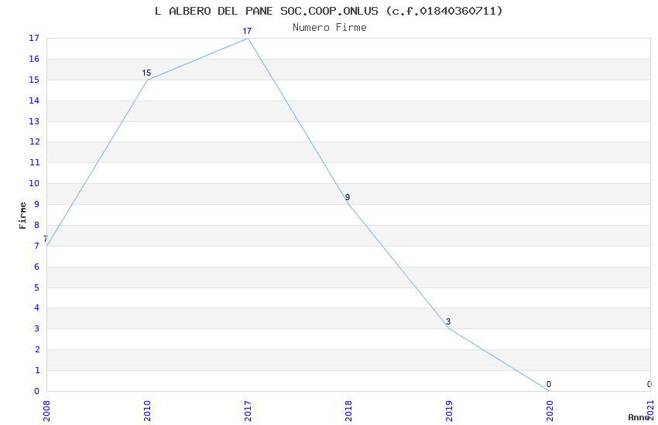Click the y-axis tick value 13
Screen dimensions: 658x425
[x=34, y=121]
